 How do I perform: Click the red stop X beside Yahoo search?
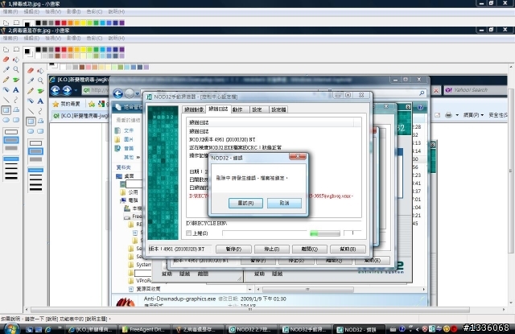point(436,90)
